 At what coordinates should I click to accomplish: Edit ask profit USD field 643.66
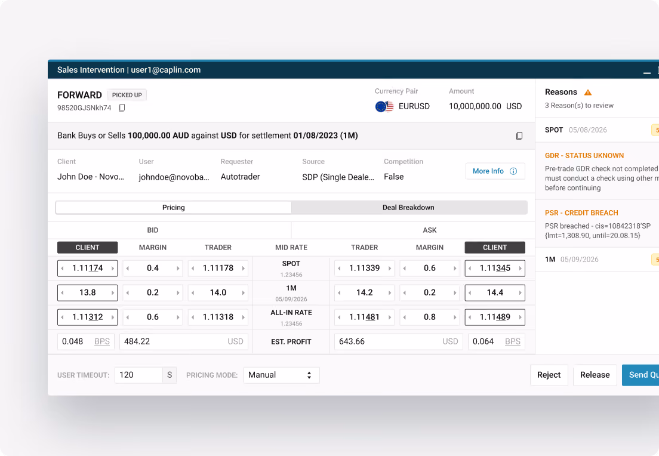(x=398, y=341)
